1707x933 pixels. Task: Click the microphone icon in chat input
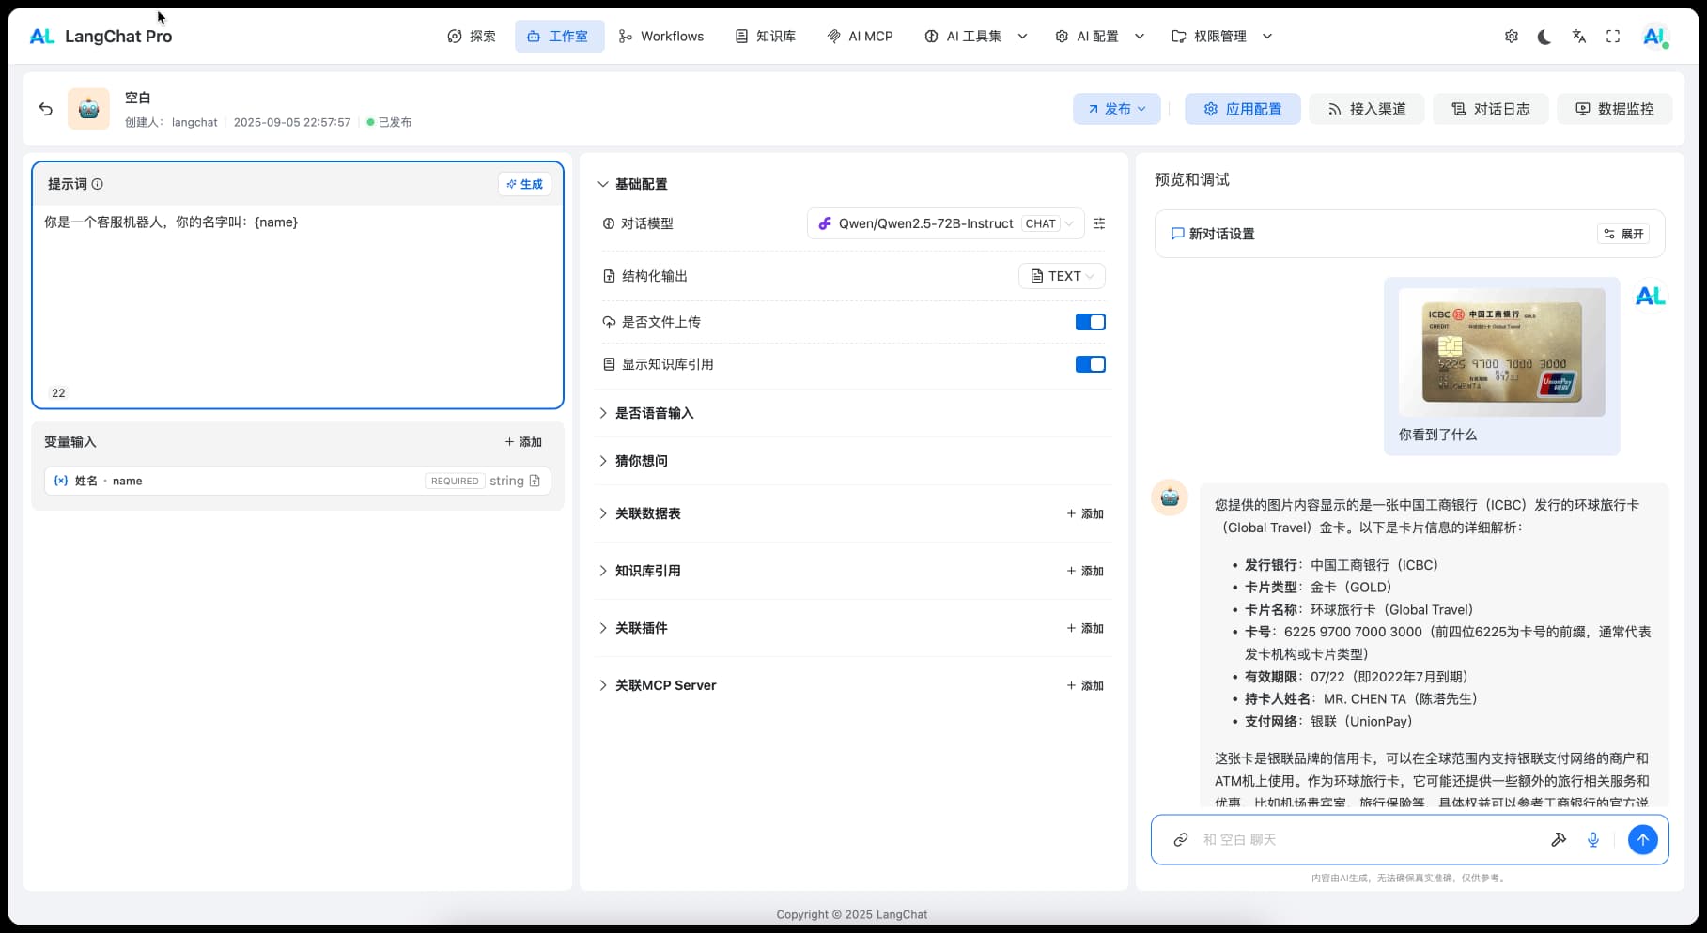coord(1593,839)
